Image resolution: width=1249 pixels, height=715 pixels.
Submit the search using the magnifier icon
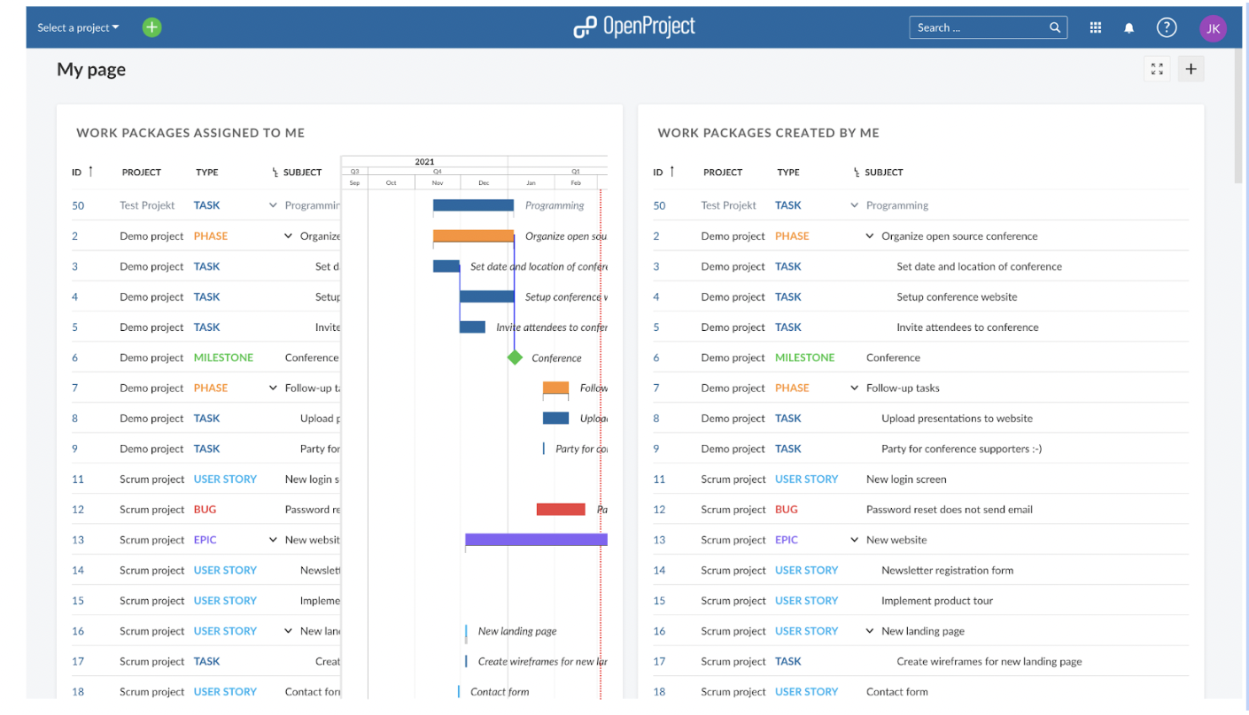point(1054,27)
